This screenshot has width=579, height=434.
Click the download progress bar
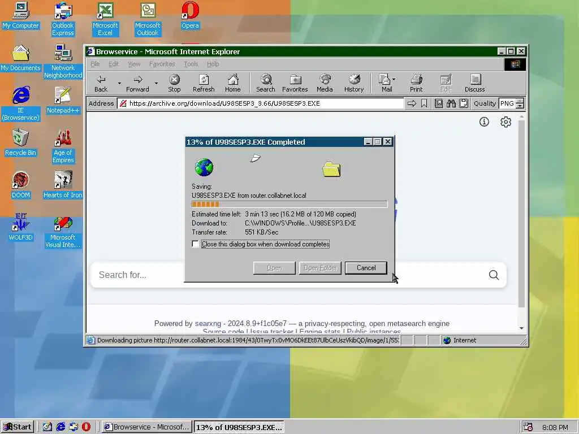(x=289, y=204)
